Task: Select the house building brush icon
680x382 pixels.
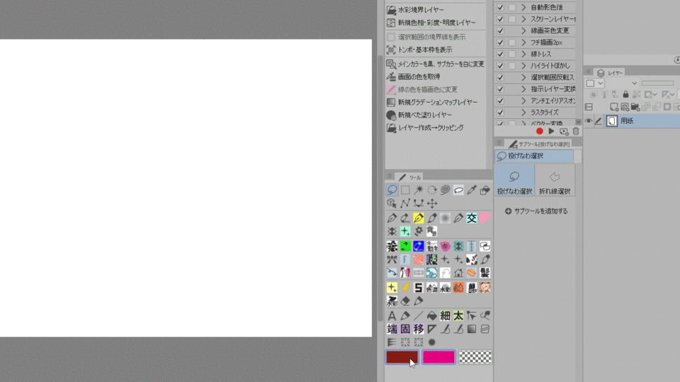Action: (458, 273)
